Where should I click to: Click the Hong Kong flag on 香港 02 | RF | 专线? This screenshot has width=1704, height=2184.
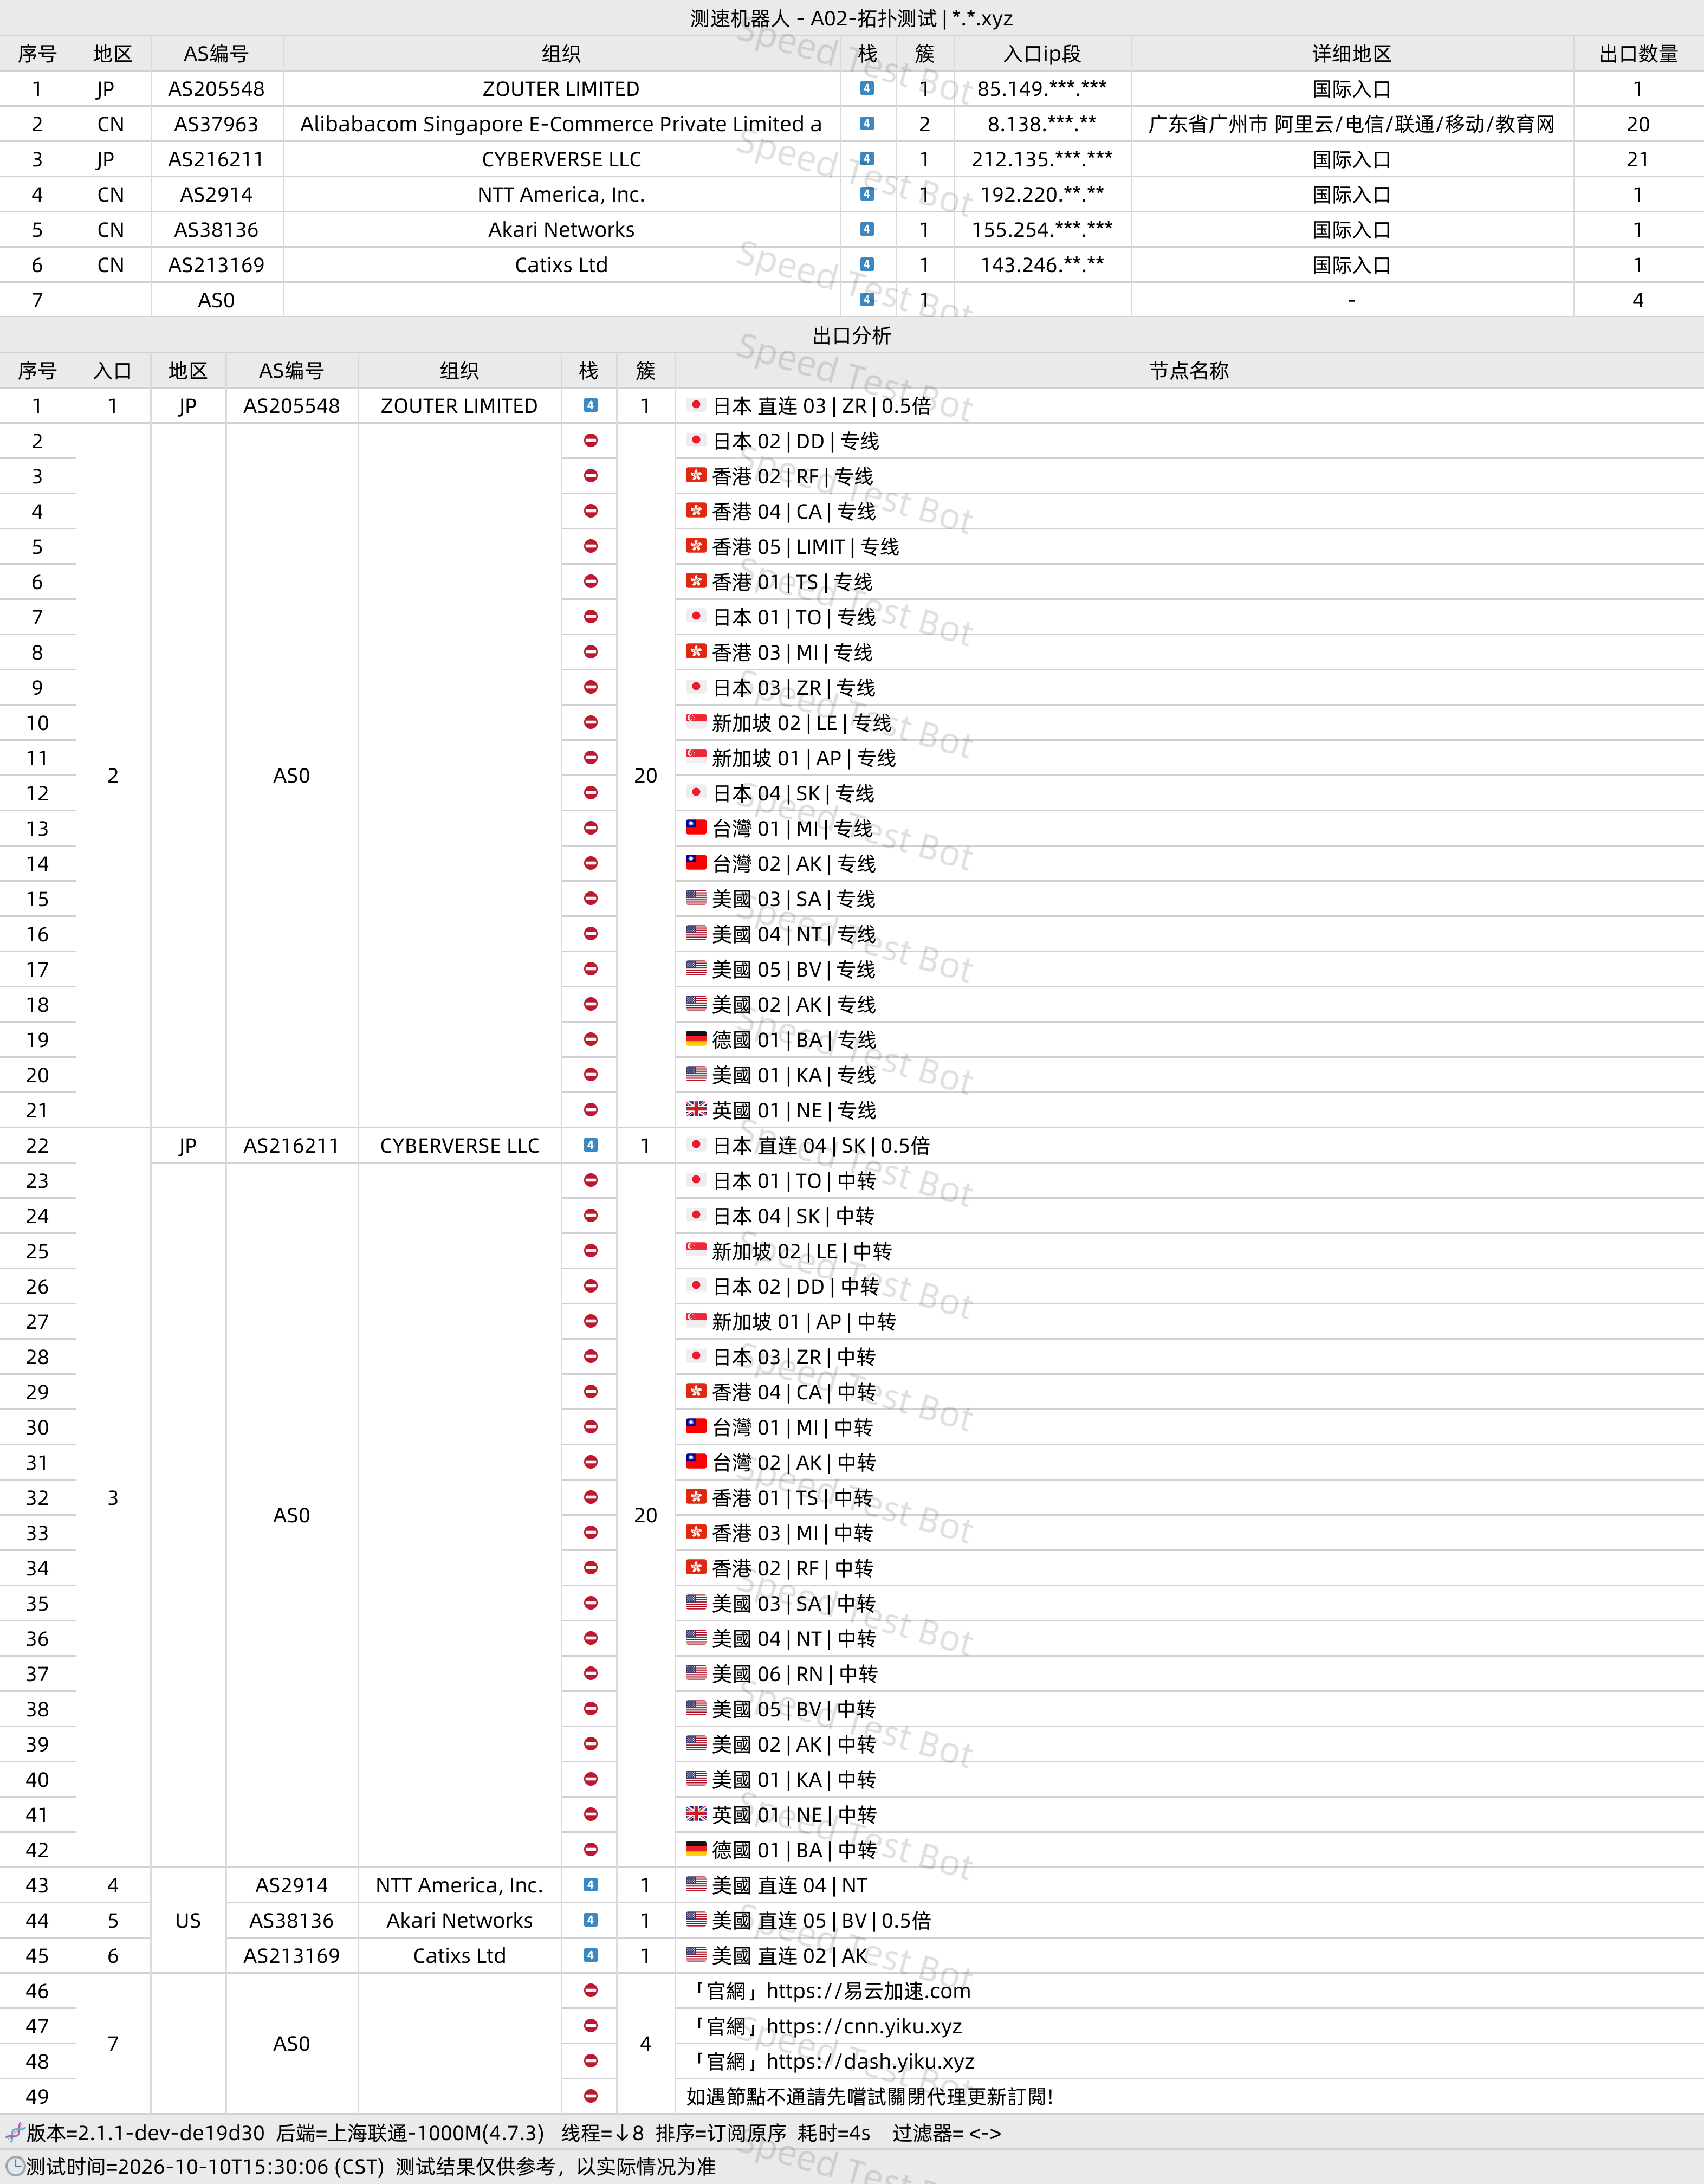pyautogui.click(x=696, y=475)
